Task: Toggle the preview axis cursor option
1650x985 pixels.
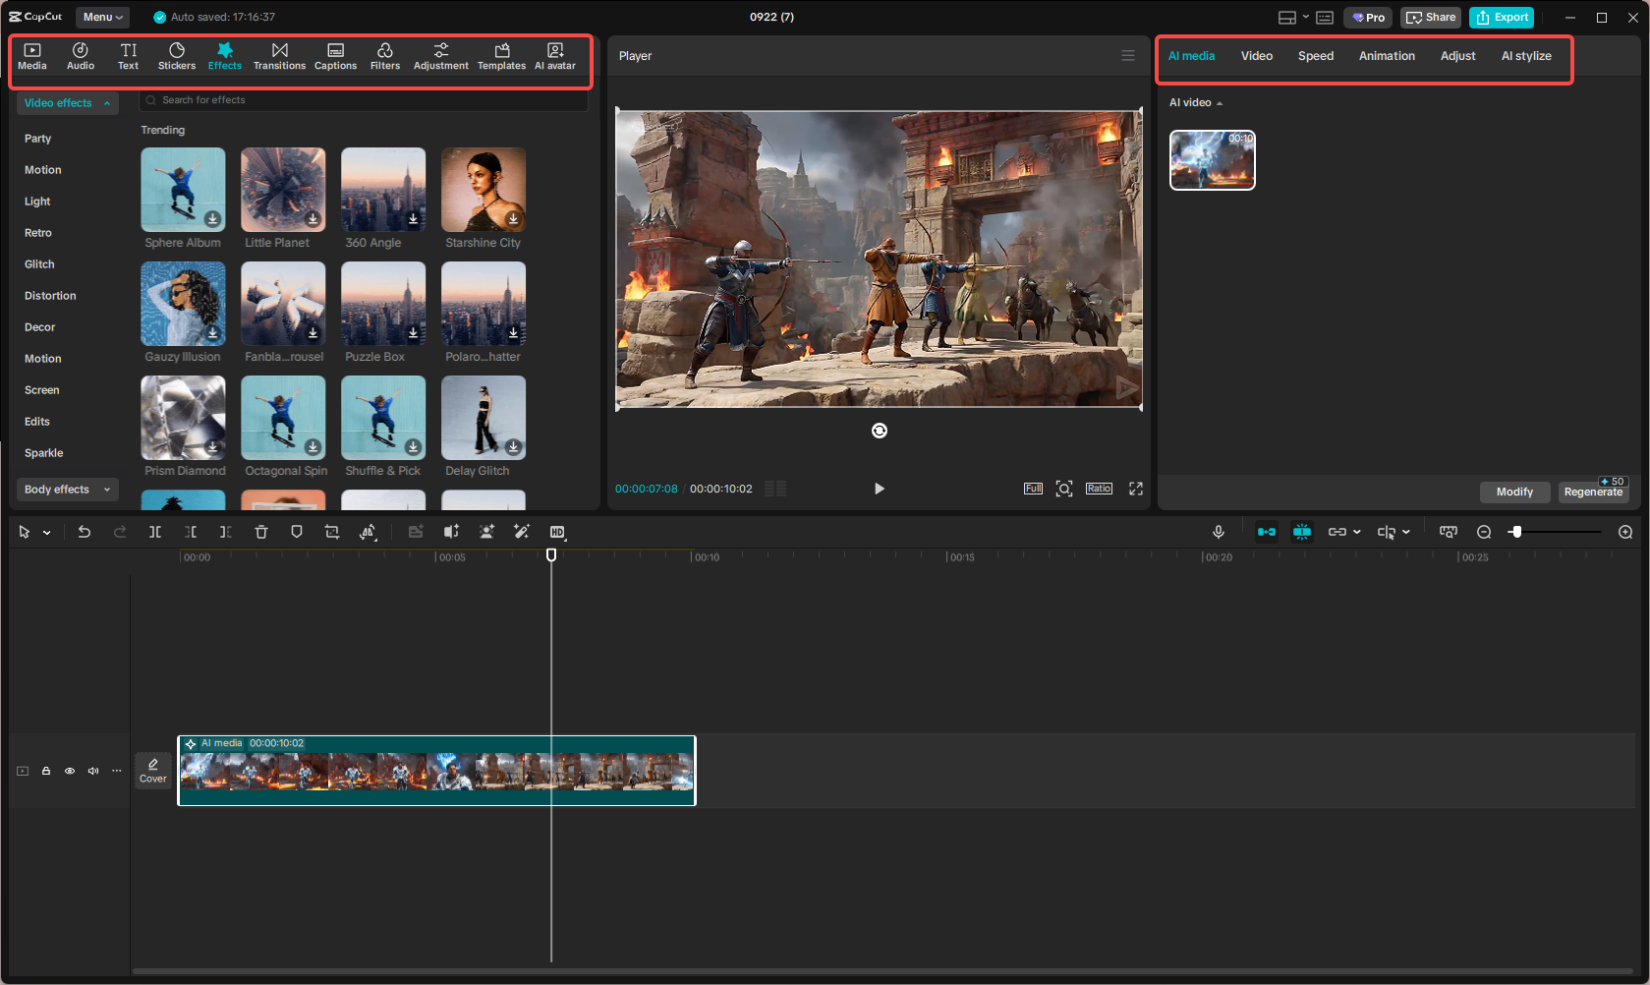Action: [1387, 532]
